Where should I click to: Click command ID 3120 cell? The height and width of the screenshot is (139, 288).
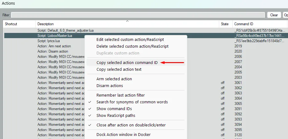coord(238,135)
